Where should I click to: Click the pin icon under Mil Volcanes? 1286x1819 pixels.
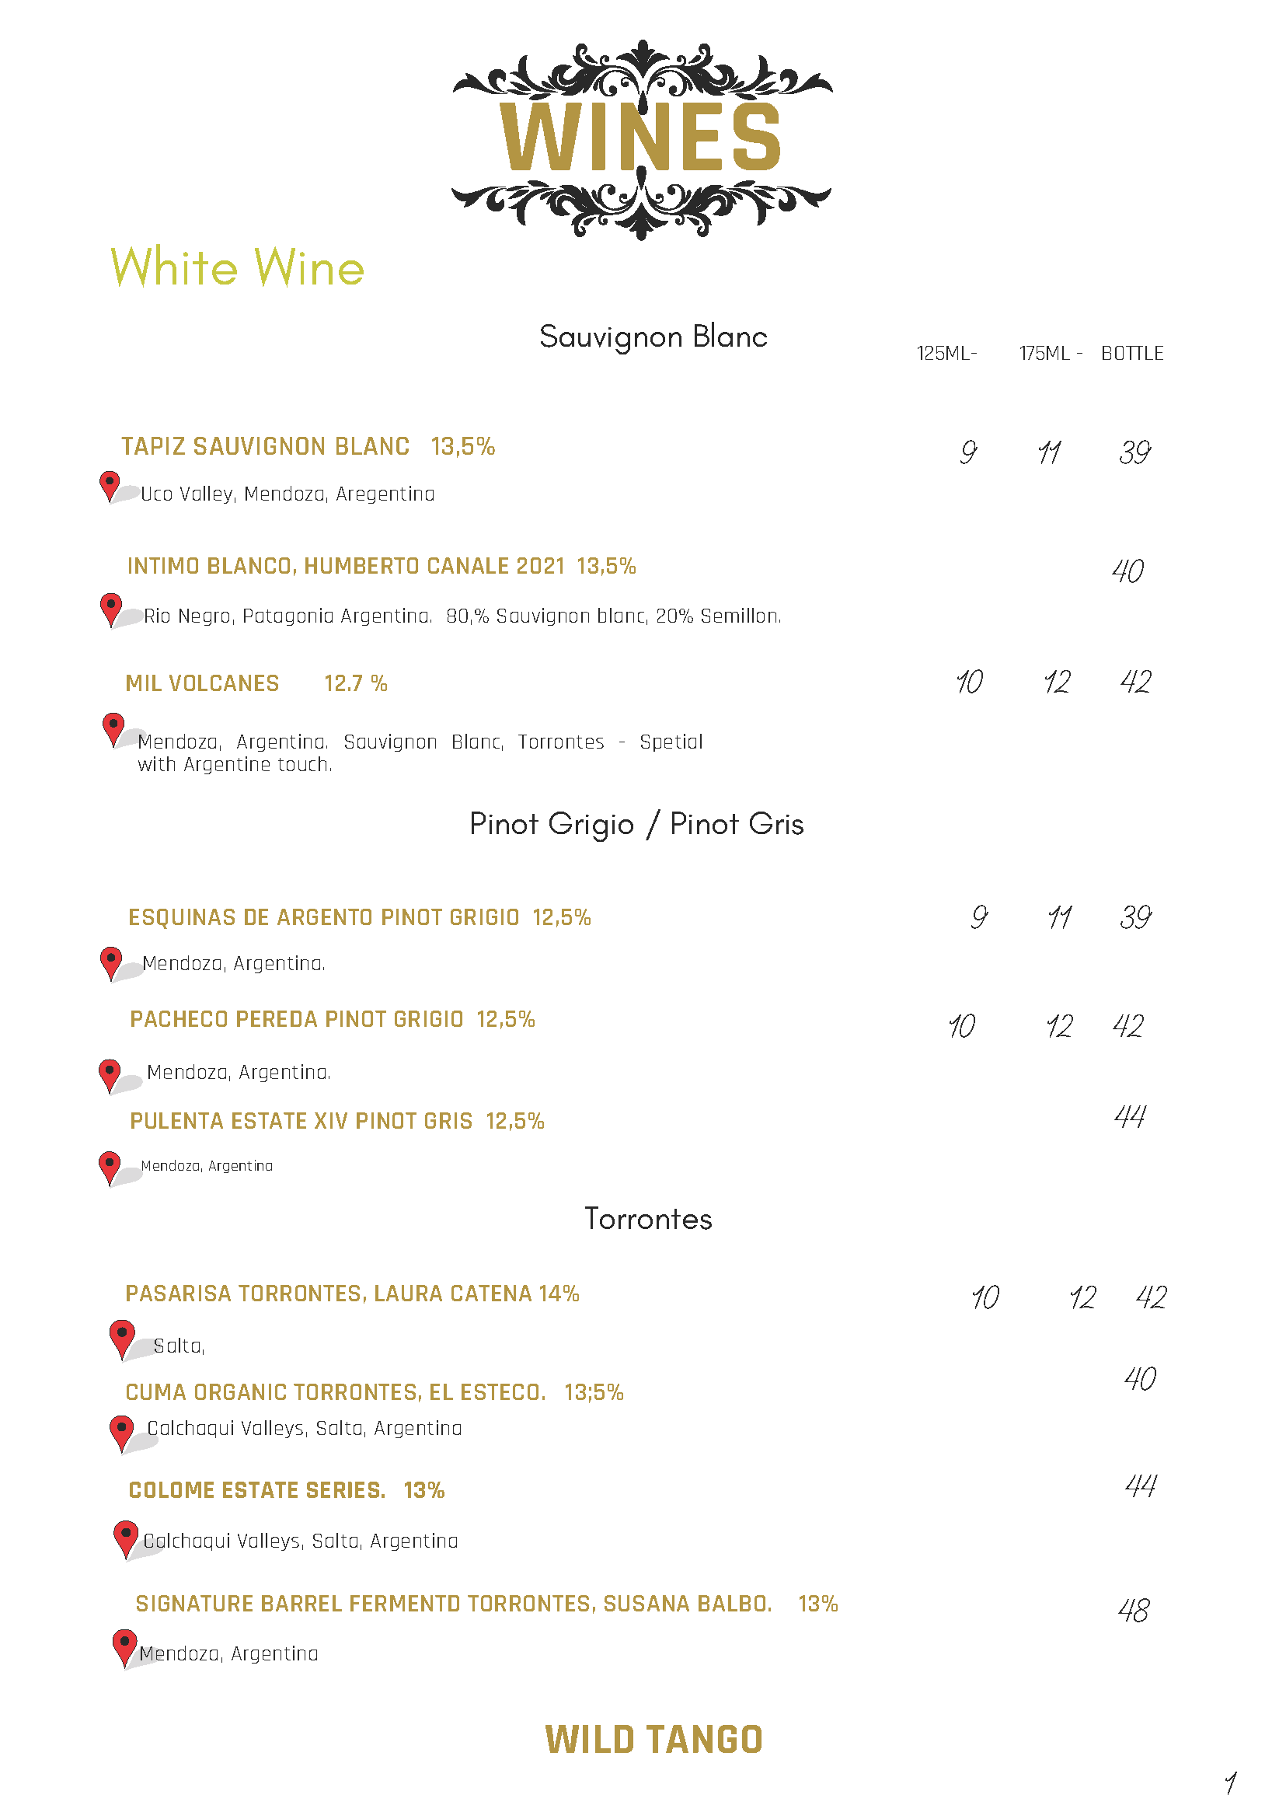[114, 728]
